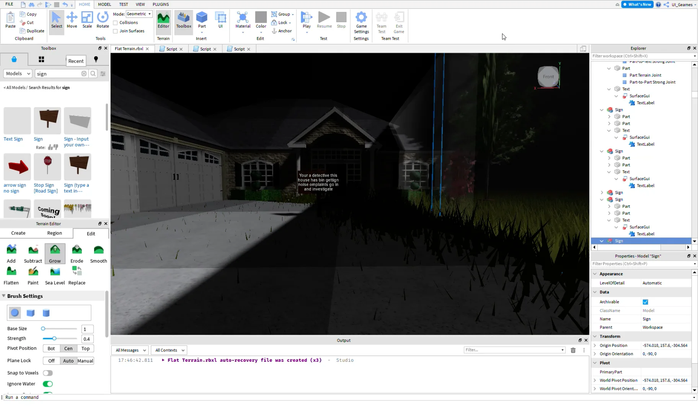
Task: Choose the cube brush shape
Action: 31,313
